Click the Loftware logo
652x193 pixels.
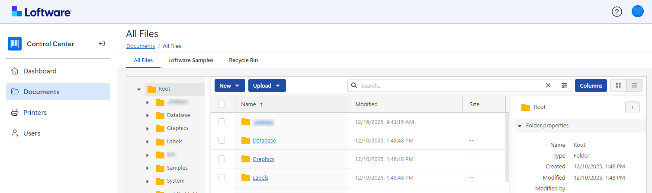pos(42,12)
